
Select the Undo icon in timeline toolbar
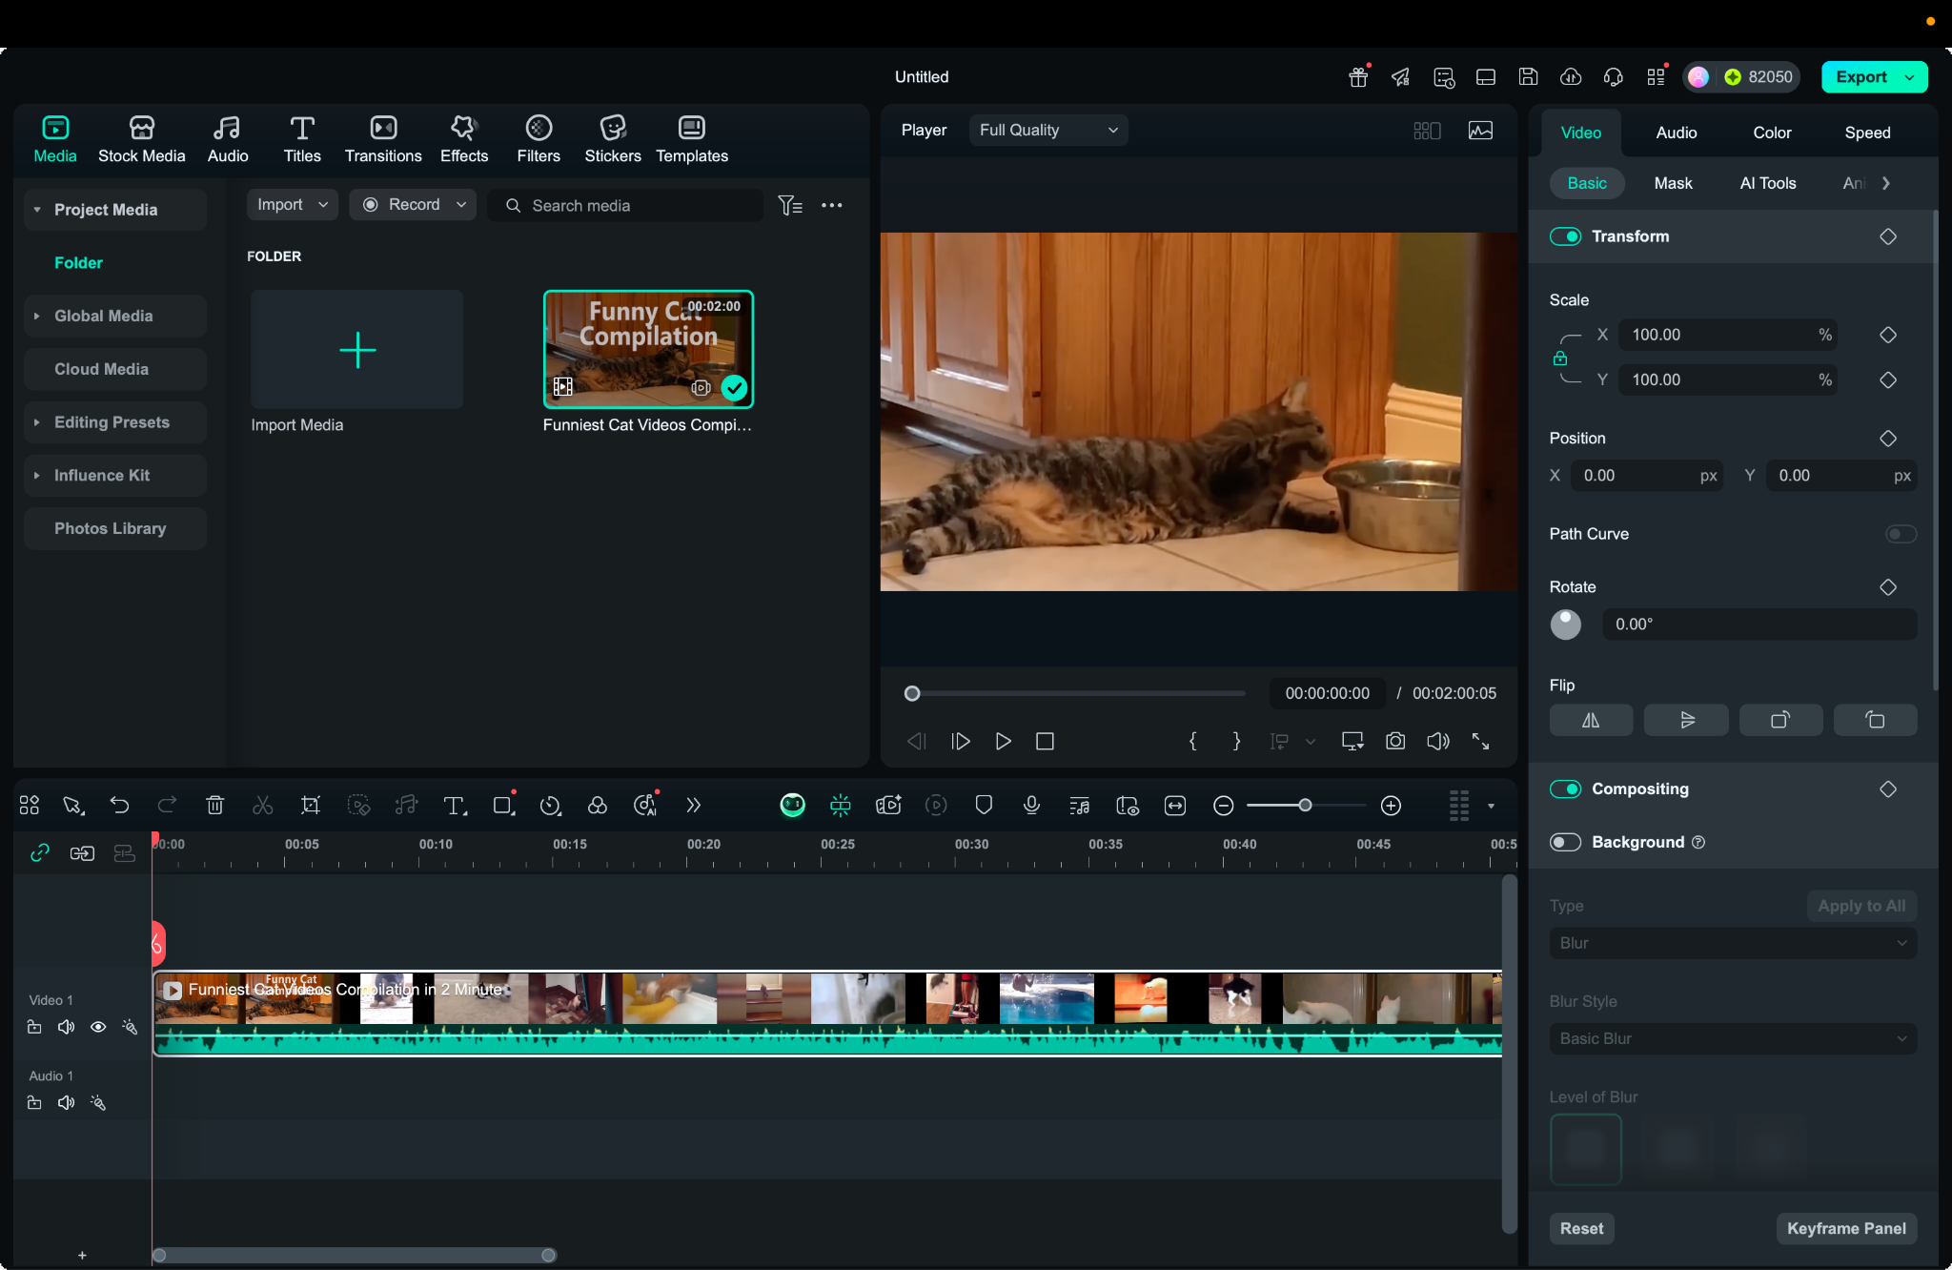click(x=119, y=806)
